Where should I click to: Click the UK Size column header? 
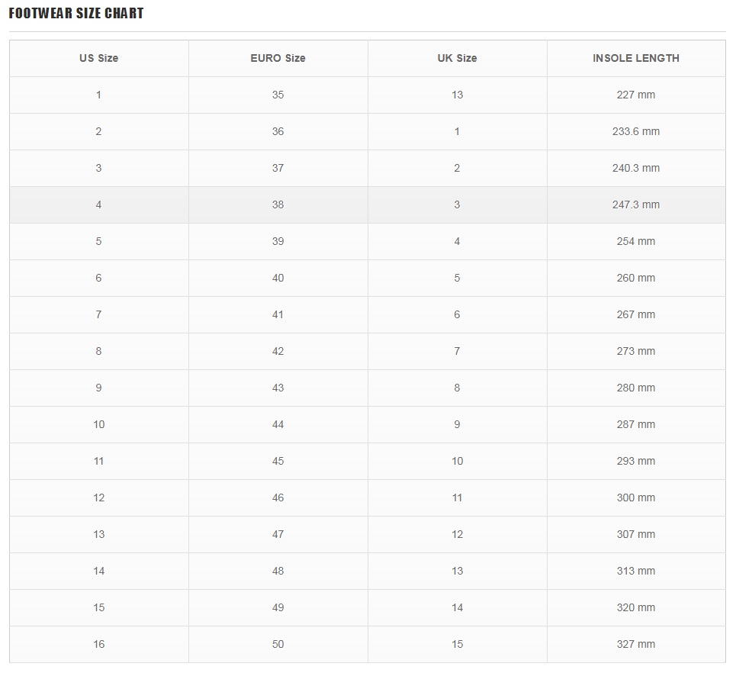click(x=458, y=58)
